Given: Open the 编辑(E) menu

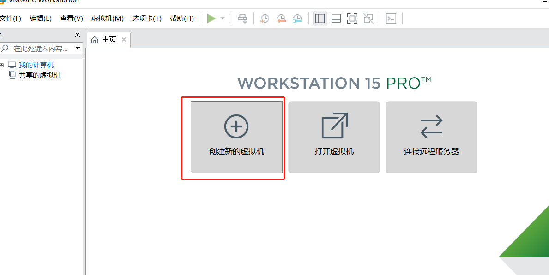Looking at the screenshot, I should pyautogui.click(x=41, y=18).
